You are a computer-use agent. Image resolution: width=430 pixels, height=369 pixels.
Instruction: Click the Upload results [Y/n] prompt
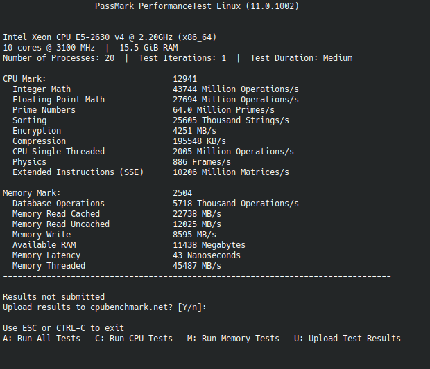tap(105, 307)
